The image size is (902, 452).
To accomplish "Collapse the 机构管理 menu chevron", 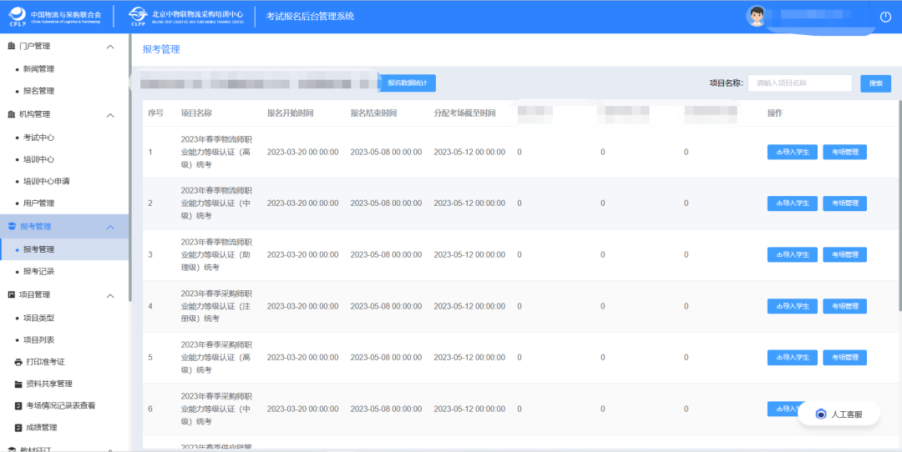I will (110, 115).
